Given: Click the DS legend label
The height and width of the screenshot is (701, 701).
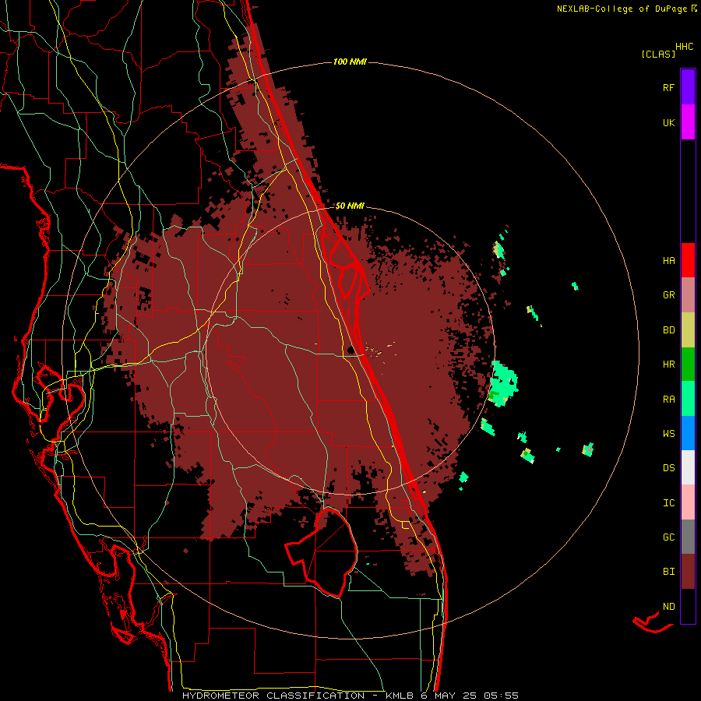Looking at the screenshot, I should click(668, 468).
